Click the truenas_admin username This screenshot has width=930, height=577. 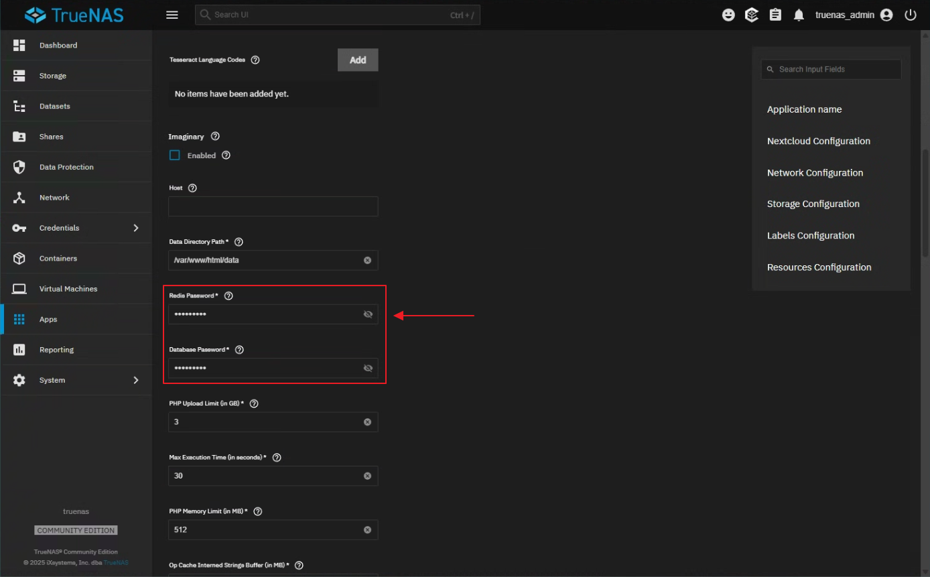tap(844, 15)
